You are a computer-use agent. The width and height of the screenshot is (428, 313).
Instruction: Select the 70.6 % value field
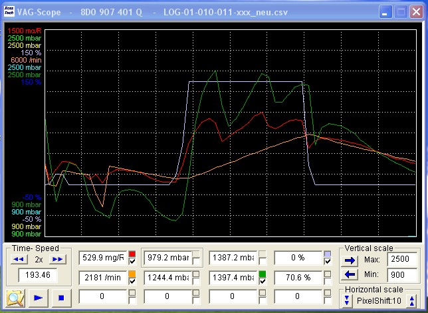tap(298, 278)
